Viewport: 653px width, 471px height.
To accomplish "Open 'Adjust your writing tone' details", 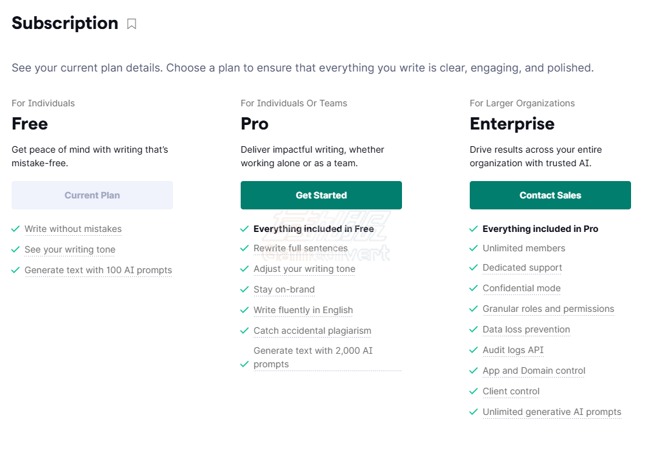I will click(304, 269).
